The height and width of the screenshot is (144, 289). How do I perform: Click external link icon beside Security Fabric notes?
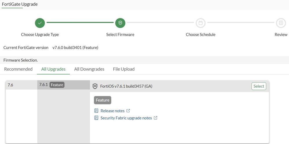(x=156, y=118)
